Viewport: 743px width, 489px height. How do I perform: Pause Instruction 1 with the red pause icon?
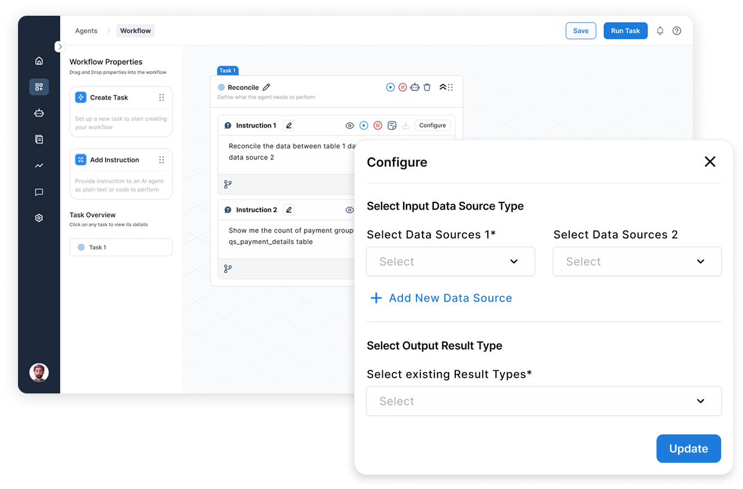(378, 125)
